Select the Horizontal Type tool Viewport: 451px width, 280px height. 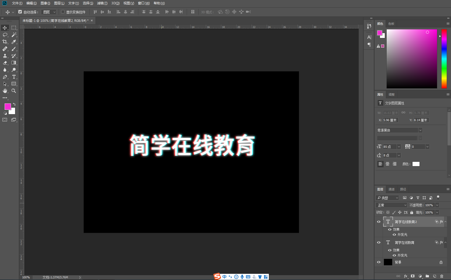(14, 77)
